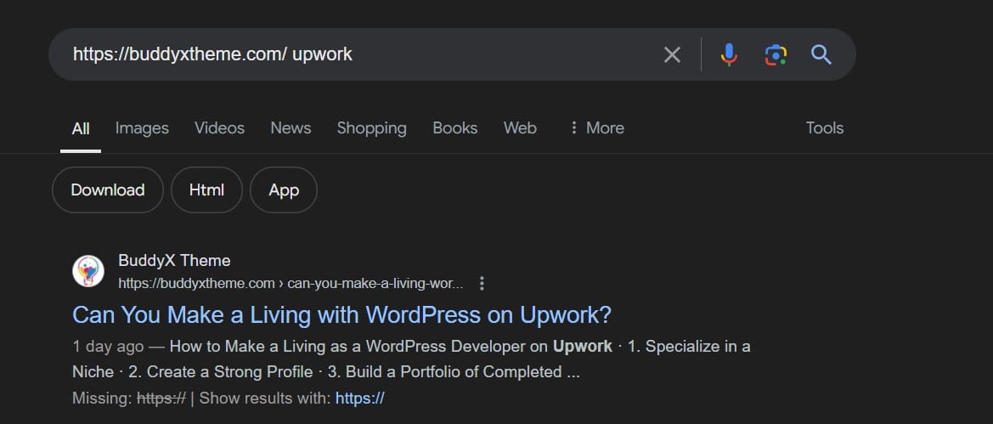Start voice search with microphone icon
The width and height of the screenshot is (993, 424).
point(728,55)
